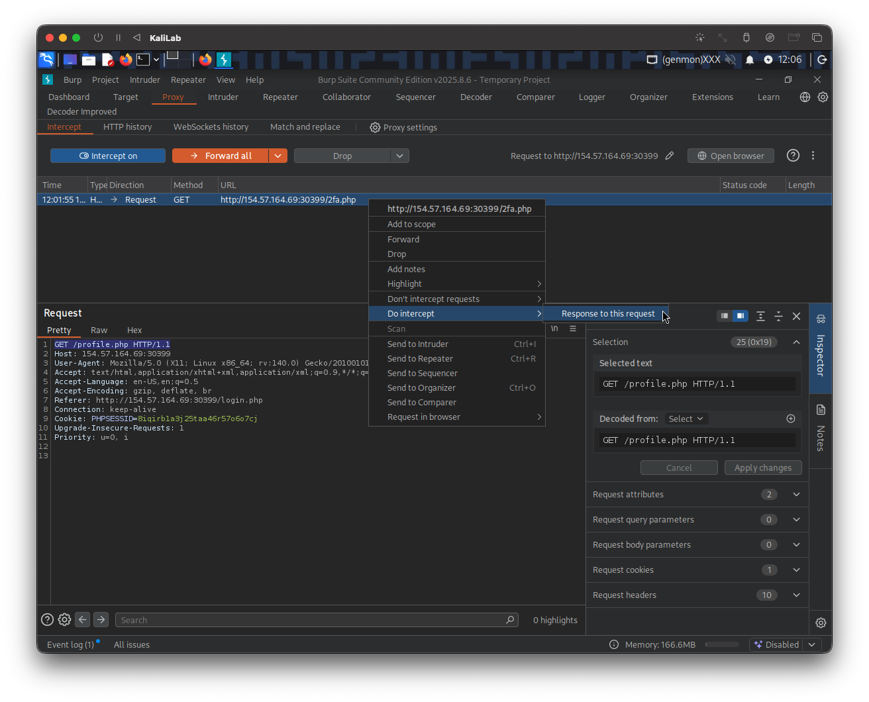Click the Proxy help question mark icon
The height and width of the screenshot is (702, 869).
[x=793, y=156]
